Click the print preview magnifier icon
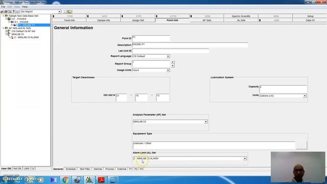Screen dimensions: 327x184 (x=10, y=12)
